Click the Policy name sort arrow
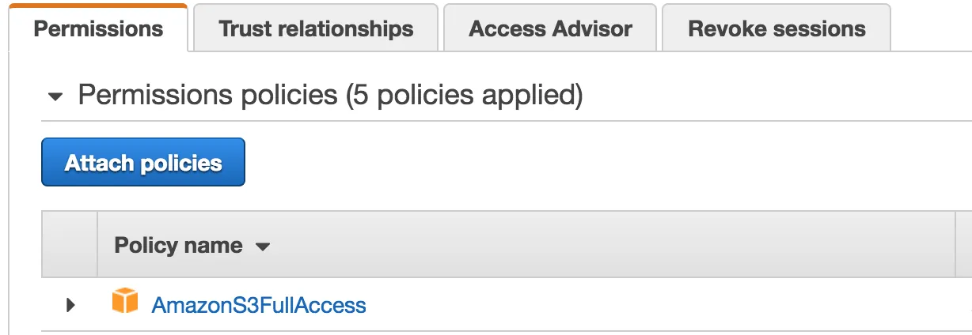 pos(263,247)
